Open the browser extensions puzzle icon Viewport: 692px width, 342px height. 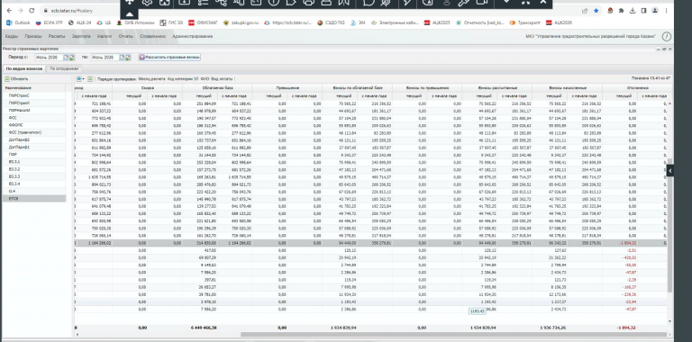click(x=622, y=11)
